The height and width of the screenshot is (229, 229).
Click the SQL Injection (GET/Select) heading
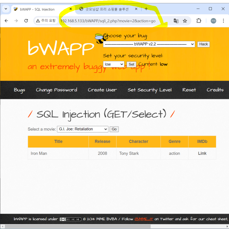pyautogui.click(x=101, y=114)
